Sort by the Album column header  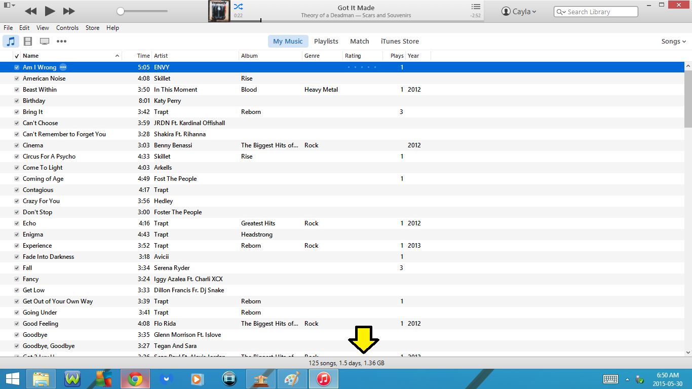(271, 56)
